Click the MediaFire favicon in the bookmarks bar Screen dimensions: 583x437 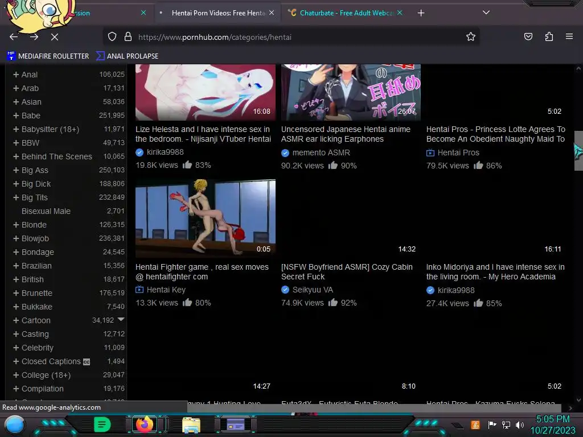coord(11,56)
